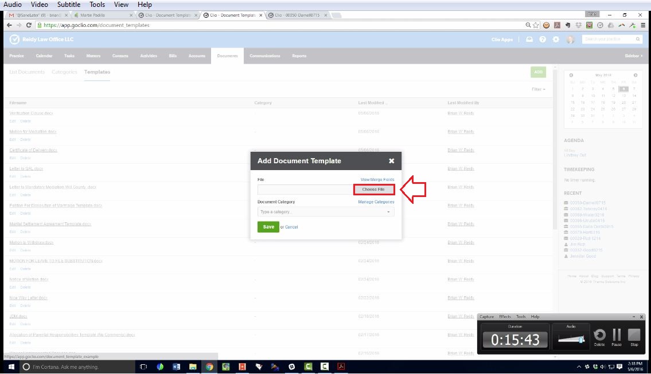This screenshot has width=651, height=374.
Task: Click the Dropbox extension icon
Action: (x=578, y=25)
